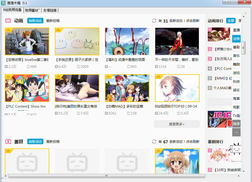Screen dimensions: 252x182
Task: Open ranking entry 6 个人MAD集
Action: pyautogui.click(x=223, y=88)
